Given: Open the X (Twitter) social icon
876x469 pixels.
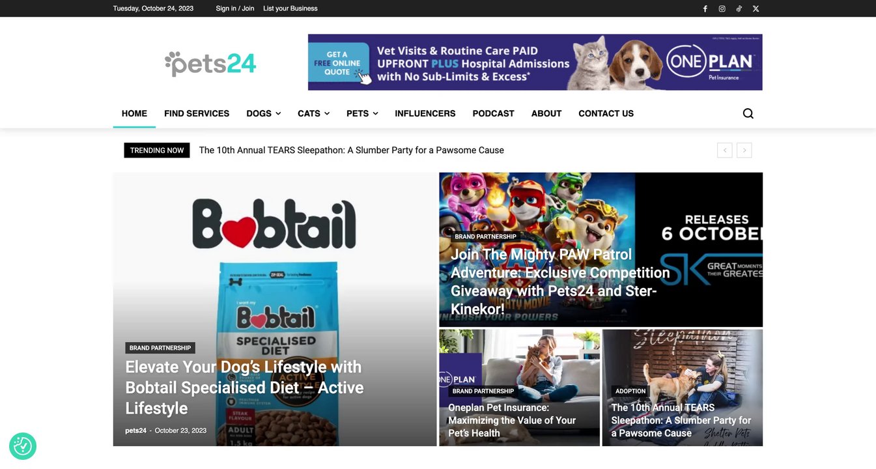Looking at the screenshot, I should (756, 8).
